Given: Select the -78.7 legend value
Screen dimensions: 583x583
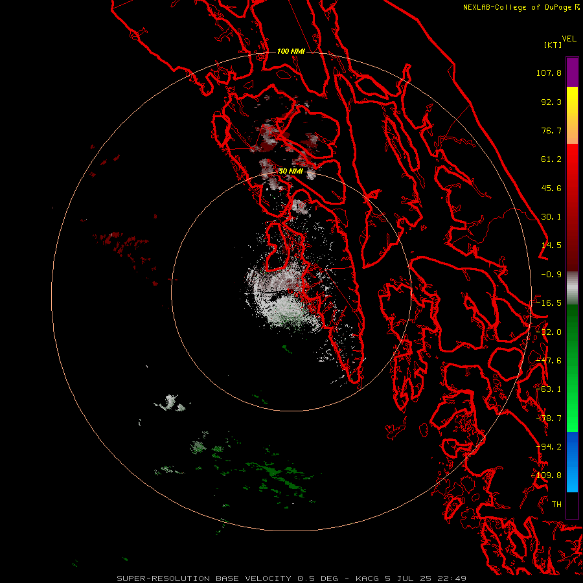Looking at the screenshot, I should (x=549, y=418).
